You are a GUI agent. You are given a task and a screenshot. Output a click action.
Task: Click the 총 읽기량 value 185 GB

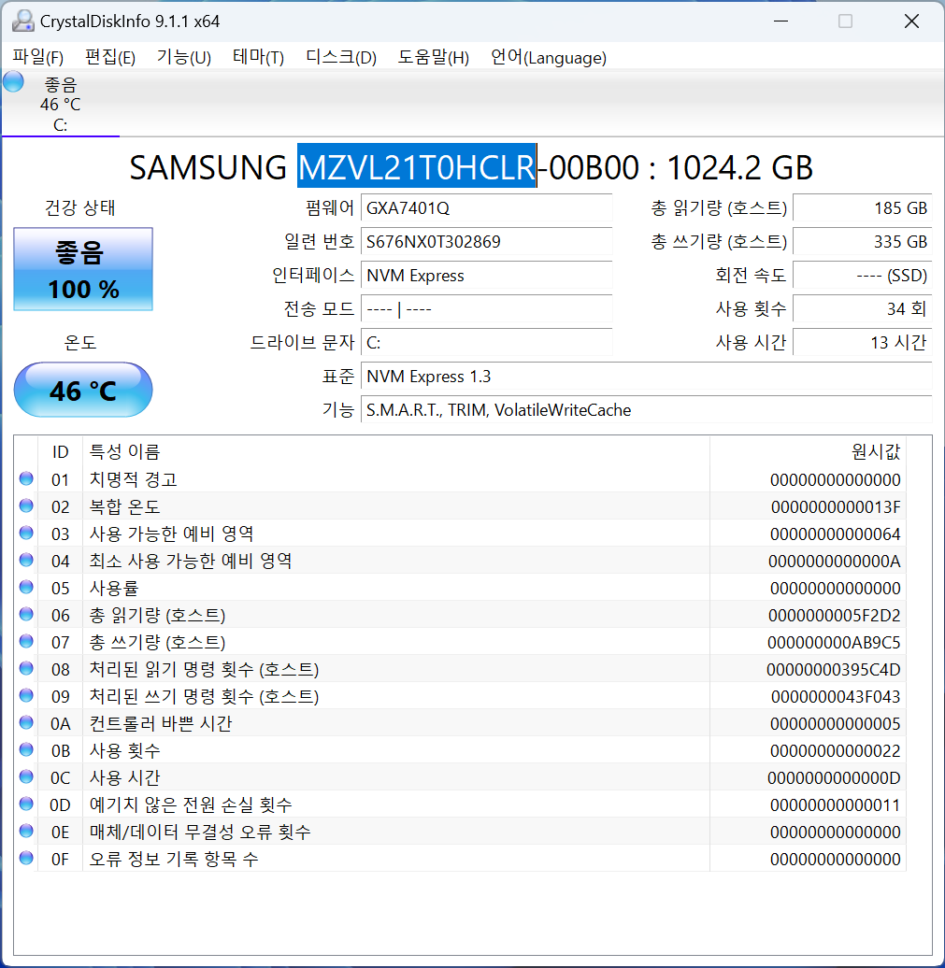(863, 208)
